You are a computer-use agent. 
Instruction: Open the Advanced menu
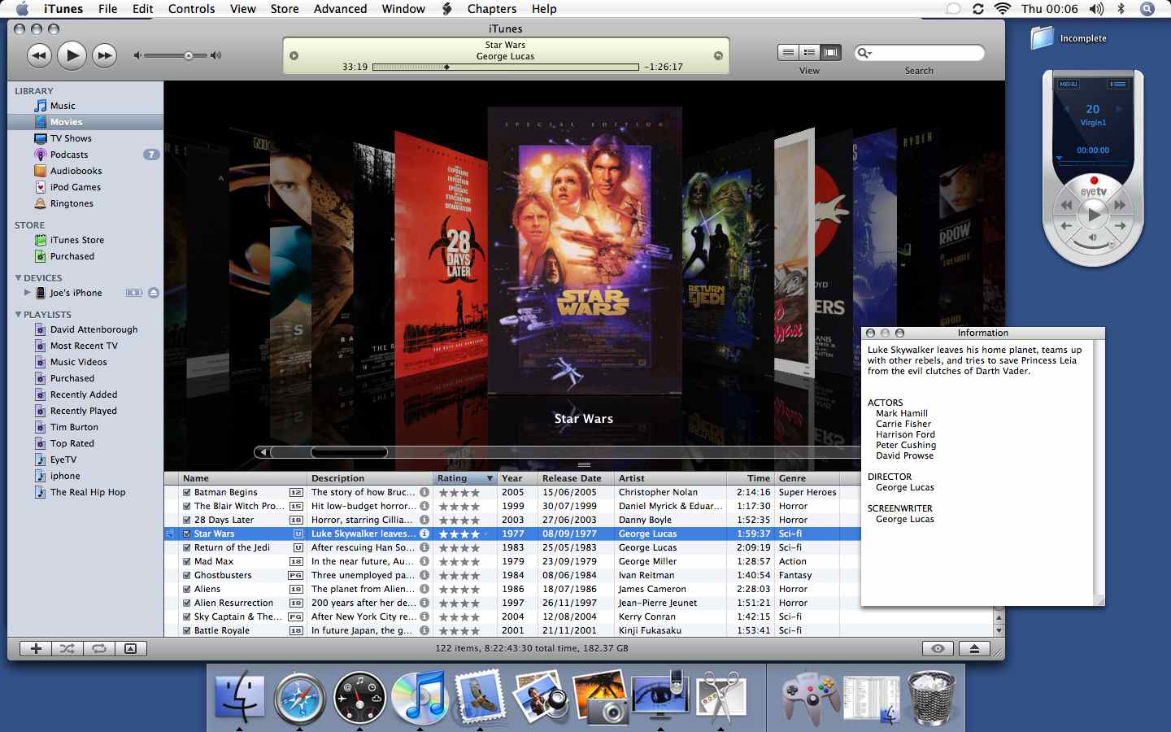(340, 9)
